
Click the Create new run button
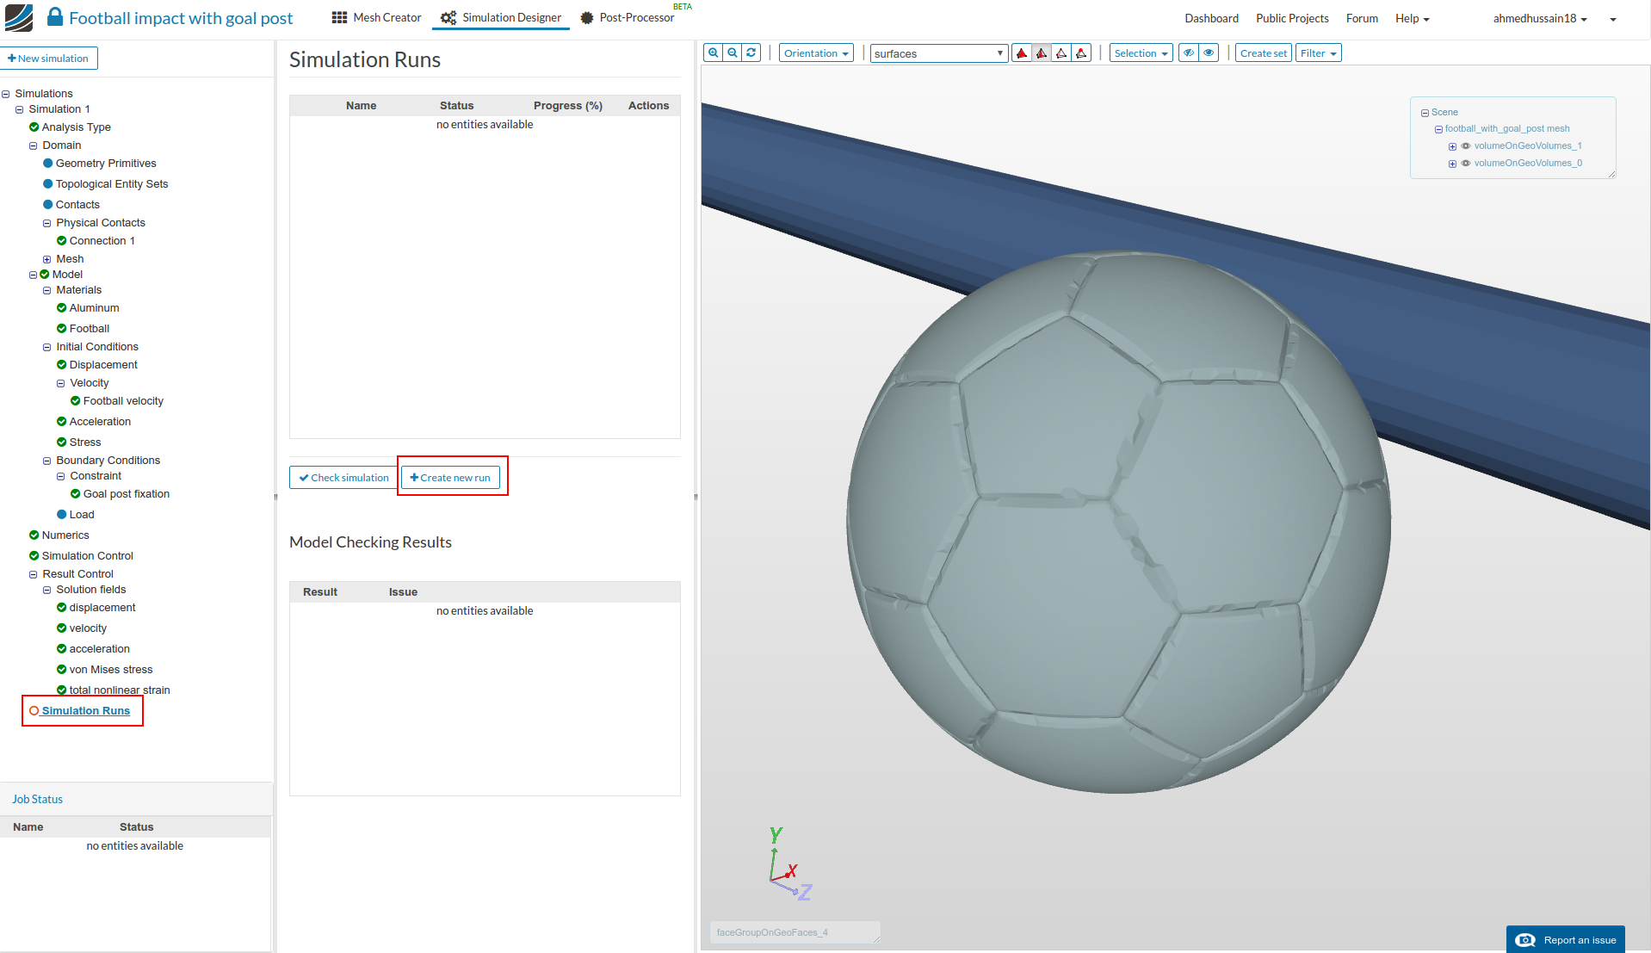(450, 478)
